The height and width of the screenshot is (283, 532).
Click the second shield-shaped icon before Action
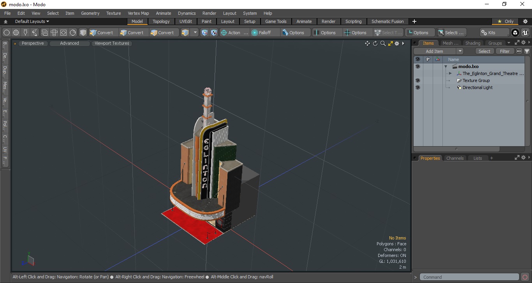click(214, 33)
